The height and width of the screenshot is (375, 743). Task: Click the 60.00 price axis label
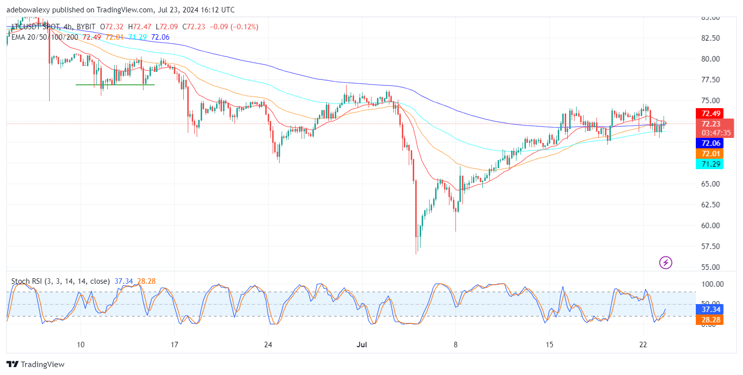(711, 225)
